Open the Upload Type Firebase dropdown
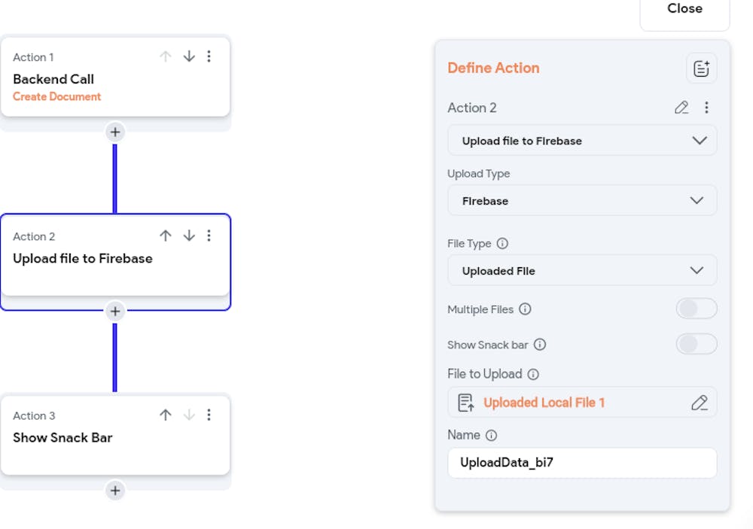 pyautogui.click(x=582, y=201)
